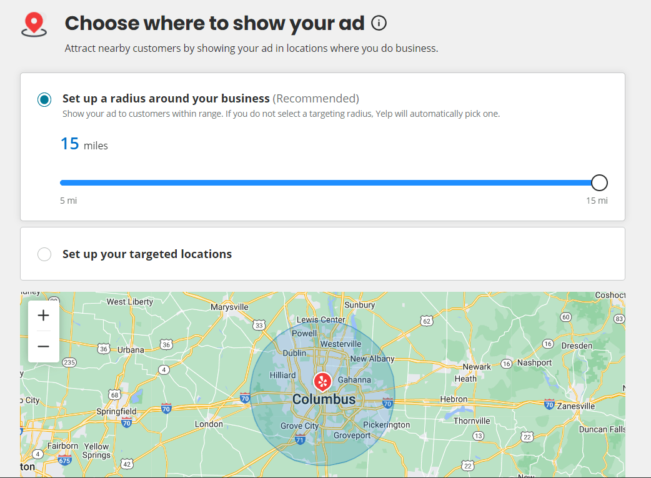Click the route 235 shield on map

pos(69,362)
